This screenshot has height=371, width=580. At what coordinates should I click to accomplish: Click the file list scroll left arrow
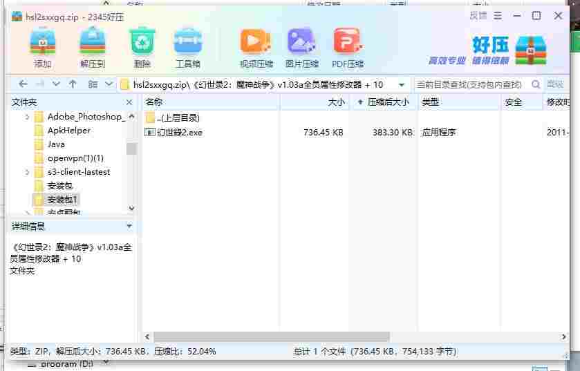tap(147, 336)
